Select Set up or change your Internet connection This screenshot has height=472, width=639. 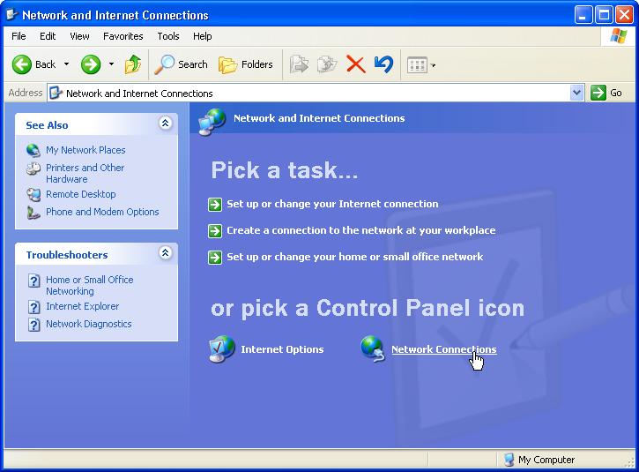coord(332,204)
